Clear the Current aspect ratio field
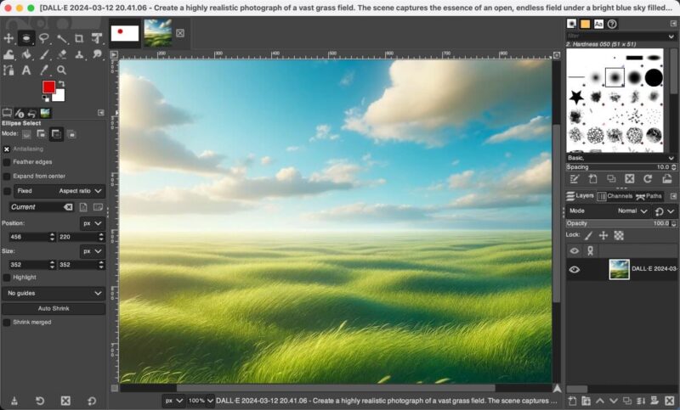Image resolution: width=680 pixels, height=410 pixels. [68, 207]
